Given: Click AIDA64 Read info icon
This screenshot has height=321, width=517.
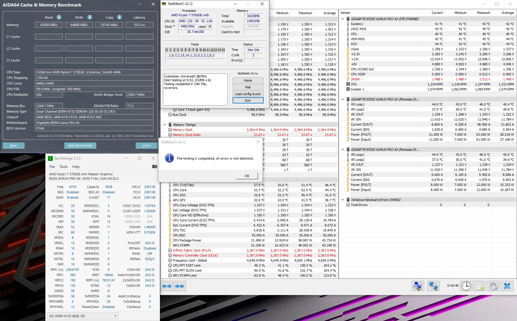Looking at the screenshot, I should coord(59,17).
